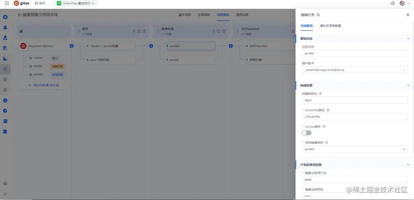The image size is (414, 200).
Task: Click the 镜像仓库用户名 input field
Action: [x=355, y=179]
